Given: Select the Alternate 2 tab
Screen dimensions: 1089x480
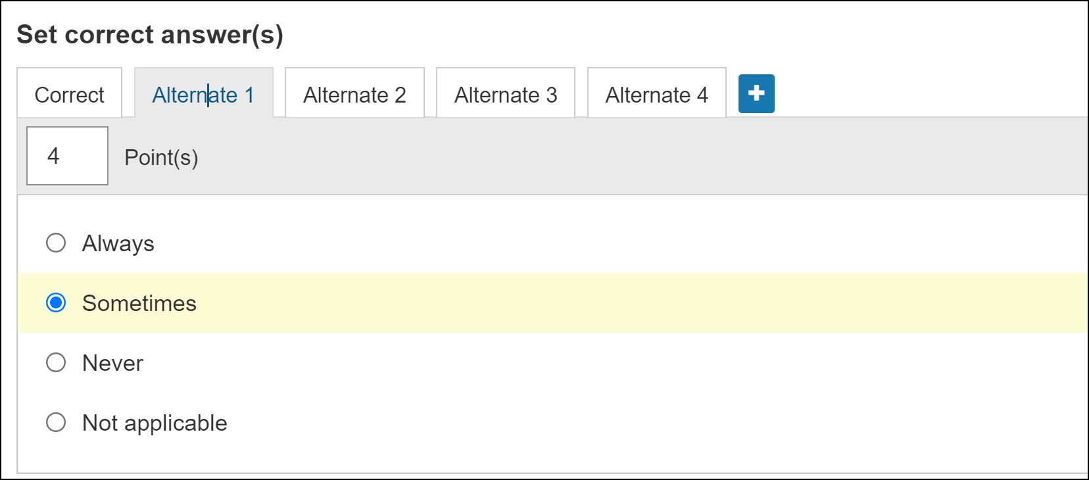Looking at the screenshot, I should coord(354,95).
